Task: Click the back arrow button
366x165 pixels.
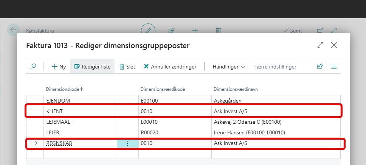Action: coord(13,30)
